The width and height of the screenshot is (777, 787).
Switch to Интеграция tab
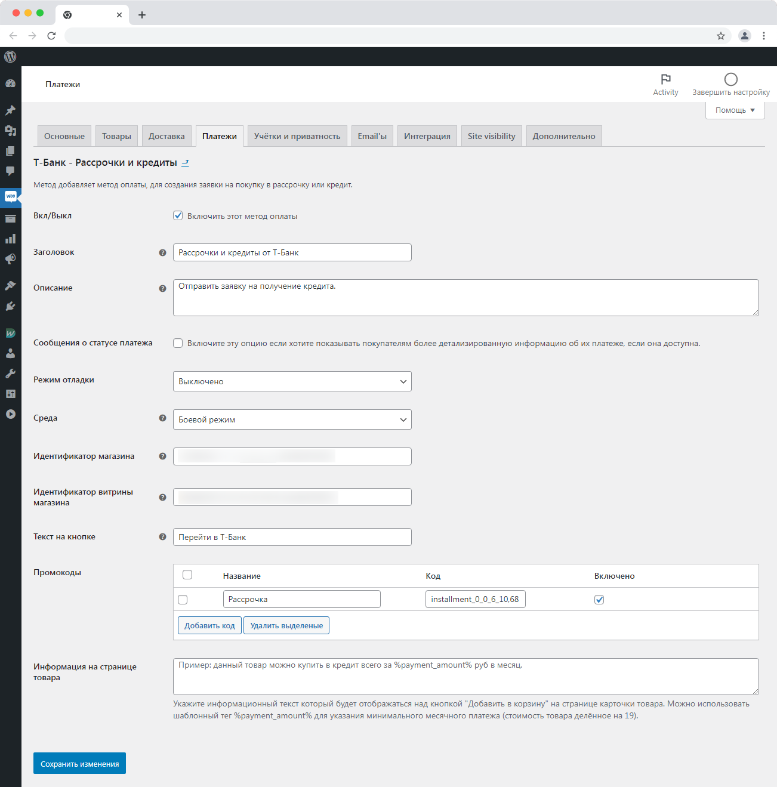point(427,136)
